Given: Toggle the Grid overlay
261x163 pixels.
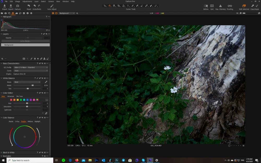Looking at the screenshot, I should [x=212, y=6].
